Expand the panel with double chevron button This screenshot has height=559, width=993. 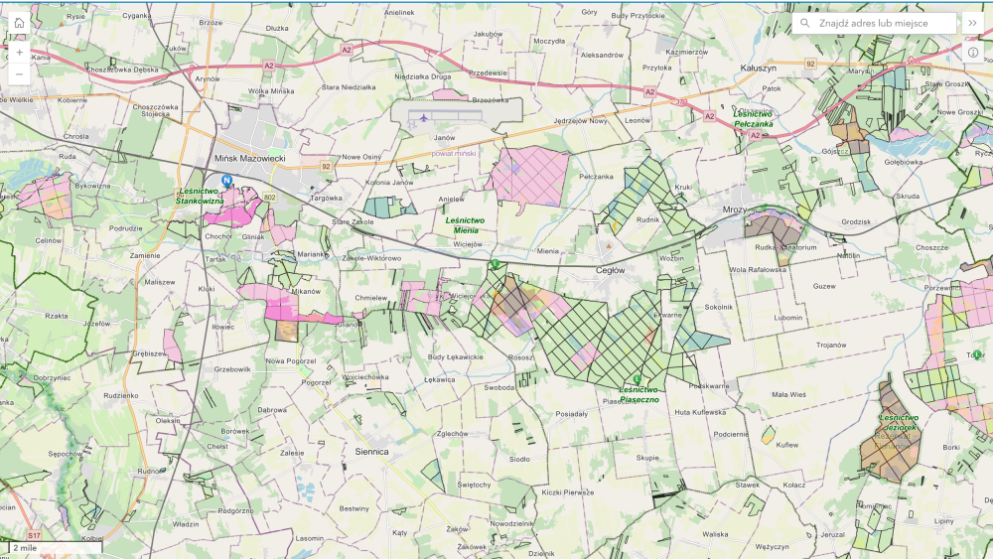(973, 23)
